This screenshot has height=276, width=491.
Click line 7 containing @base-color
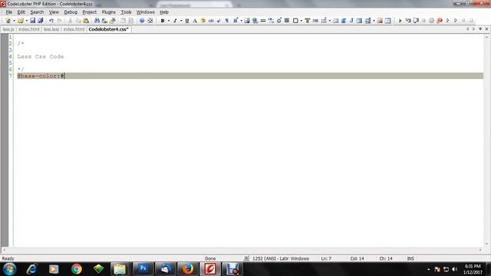pyautogui.click(x=250, y=76)
